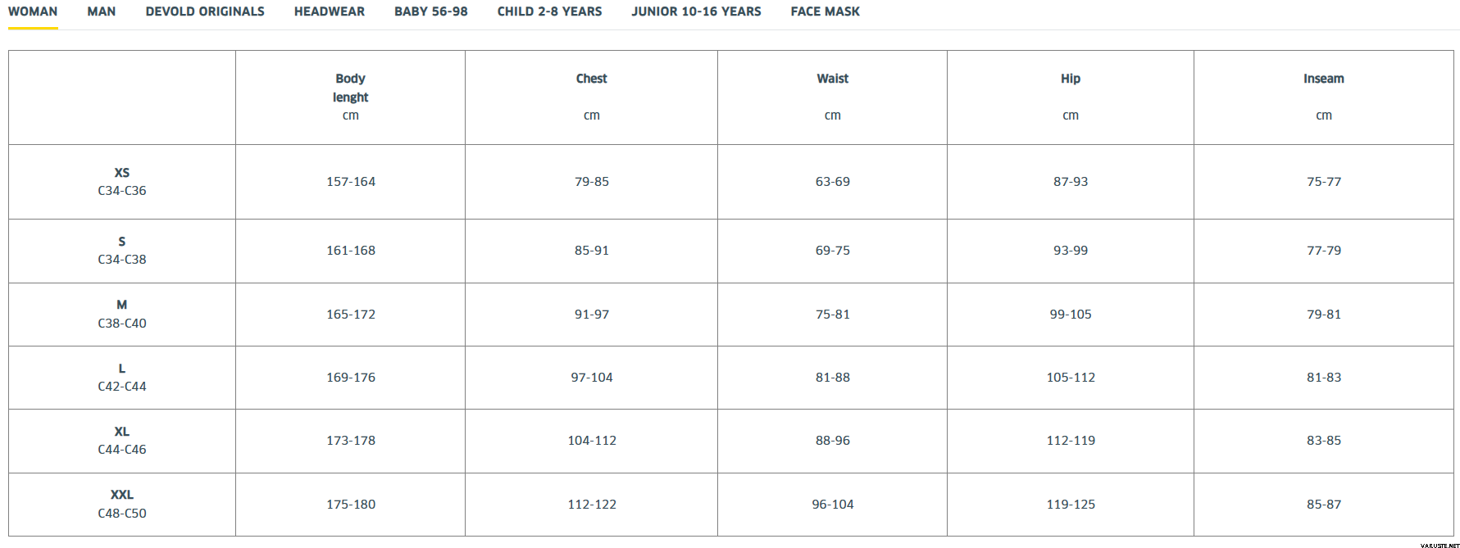Click the Chest column header
This screenshot has width=1460, height=548.
591,79
